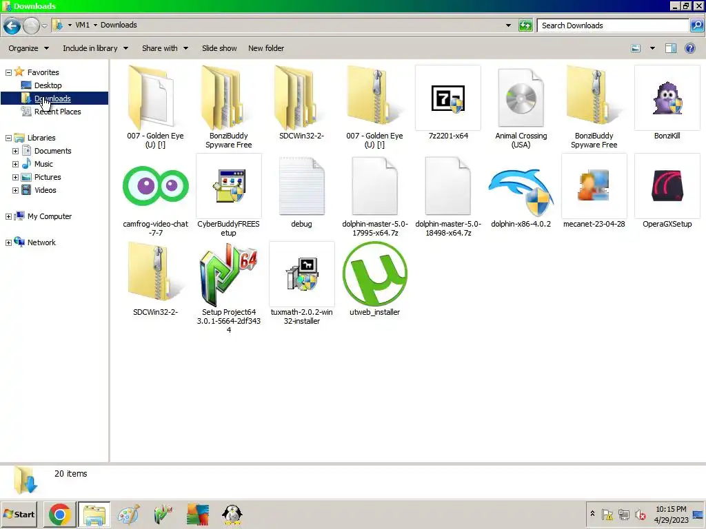Click inside the Search Downloads field
The width and height of the screenshot is (706, 529).
613,25
